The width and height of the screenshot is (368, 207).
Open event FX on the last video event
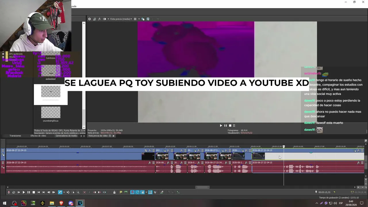click(x=359, y=150)
